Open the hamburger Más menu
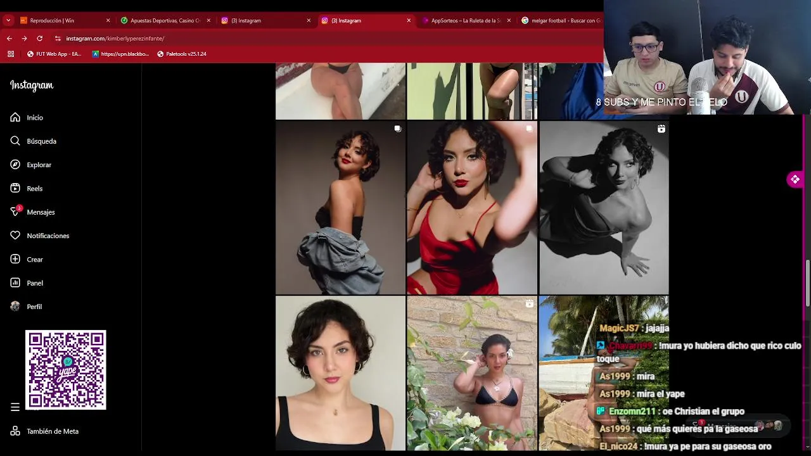Viewport: 811px width, 456px height. (x=15, y=407)
